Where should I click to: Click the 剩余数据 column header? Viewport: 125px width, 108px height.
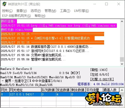click(x=78, y=90)
